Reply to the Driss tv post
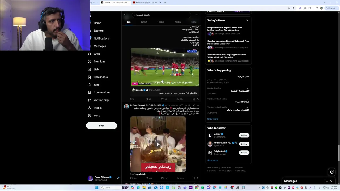This screenshot has width=340, height=191. click(x=131, y=99)
